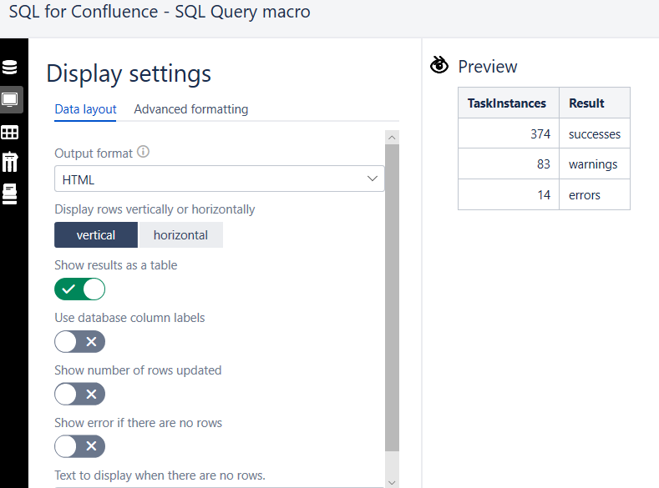Enable Show number of rows updated
659x488 pixels.
[x=80, y=394]
